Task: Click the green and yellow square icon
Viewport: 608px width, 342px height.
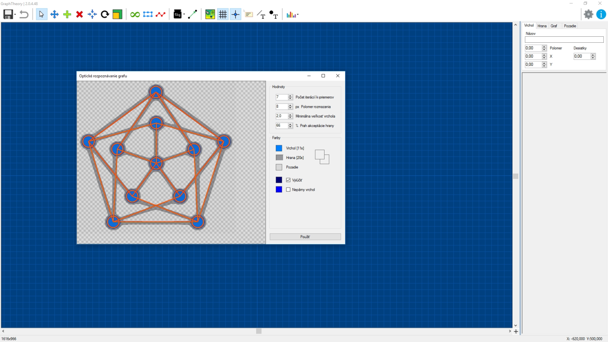Action: click(118, 15)
